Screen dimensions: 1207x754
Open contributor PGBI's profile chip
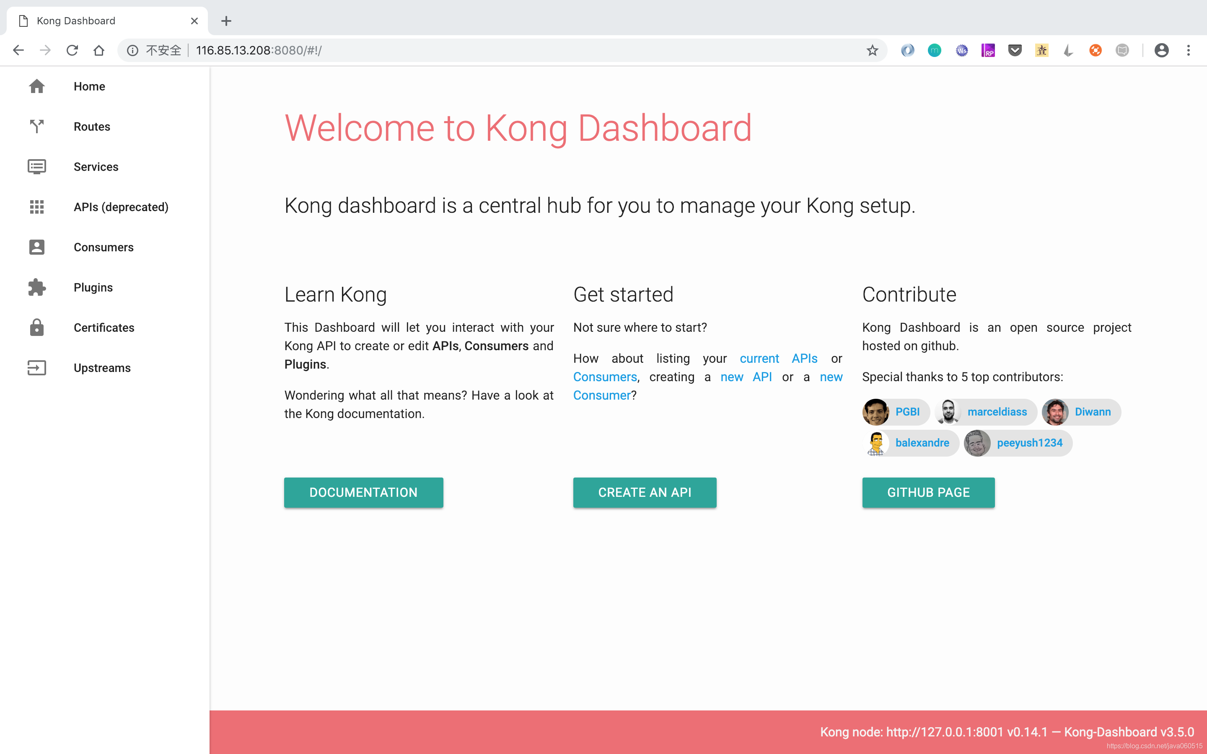click(896, 412)
